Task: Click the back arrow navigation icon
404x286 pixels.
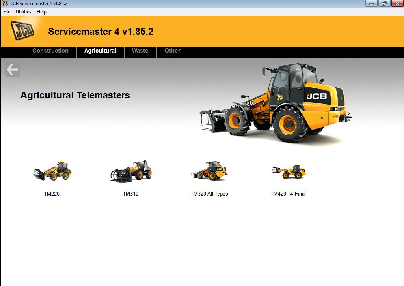Action: tap(12, 70)
